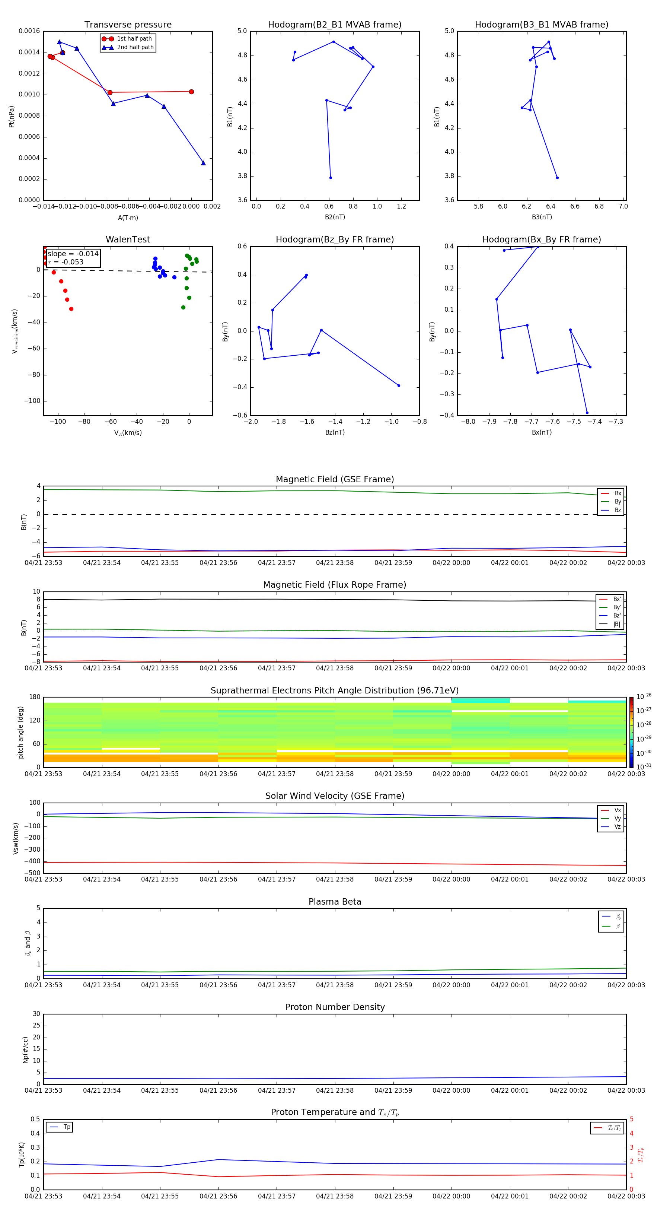
Task: Click the Suprathermal Electrons Pitch Angle Distribution title
Action: 335,690
